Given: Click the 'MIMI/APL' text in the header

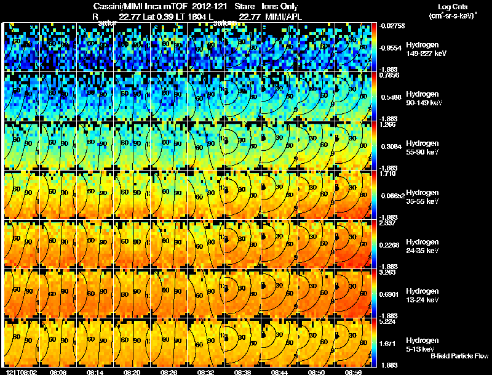Looking at the screenshot, I should [284, 17].
